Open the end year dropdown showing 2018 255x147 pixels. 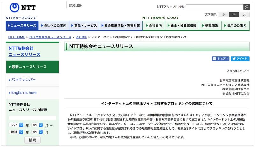tap(16, 132)
